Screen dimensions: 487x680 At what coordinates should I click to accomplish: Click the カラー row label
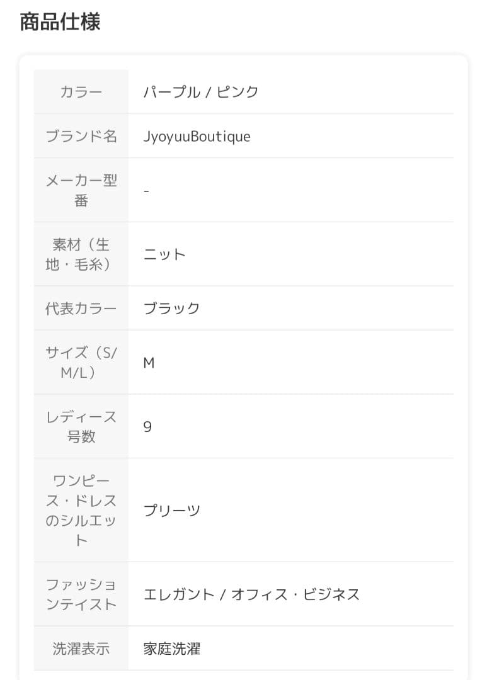coord(81,92)
